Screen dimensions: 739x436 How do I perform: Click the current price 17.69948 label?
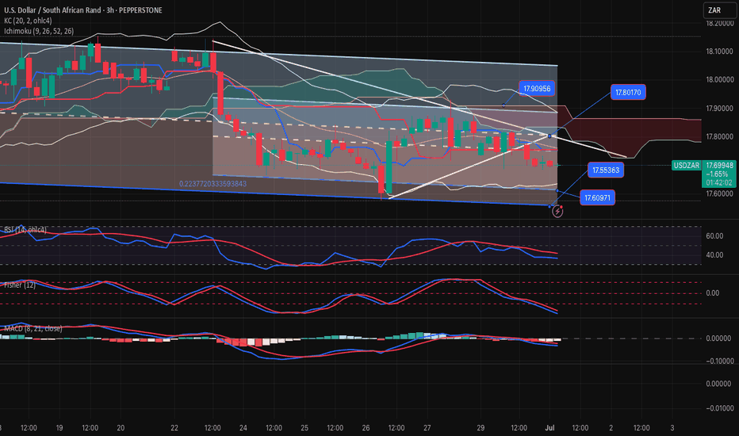(x=719, y=166)
